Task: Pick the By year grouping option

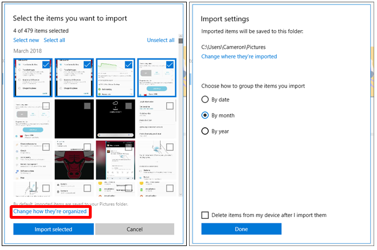Action: coord(206,131)
